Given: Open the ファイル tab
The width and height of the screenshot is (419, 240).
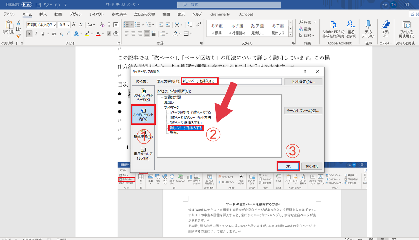Looking at the screenshot, I should pos(9,14).
